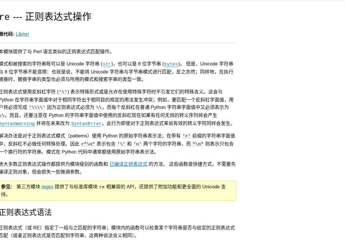Go to 已编译正则表达式 link
345x244 pixels.
128,164
